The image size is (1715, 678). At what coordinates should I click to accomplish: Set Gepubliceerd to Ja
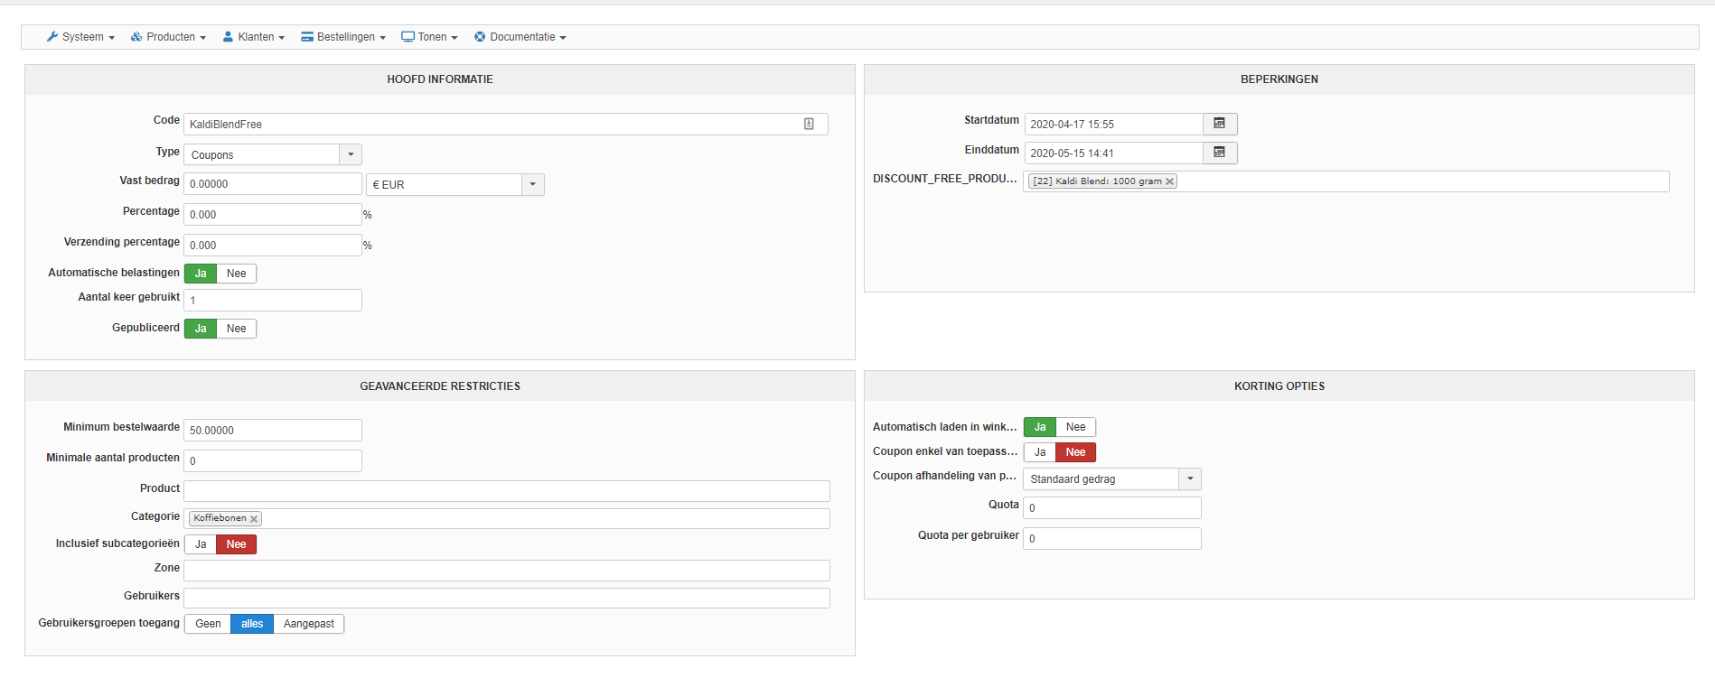click(201, 329)
